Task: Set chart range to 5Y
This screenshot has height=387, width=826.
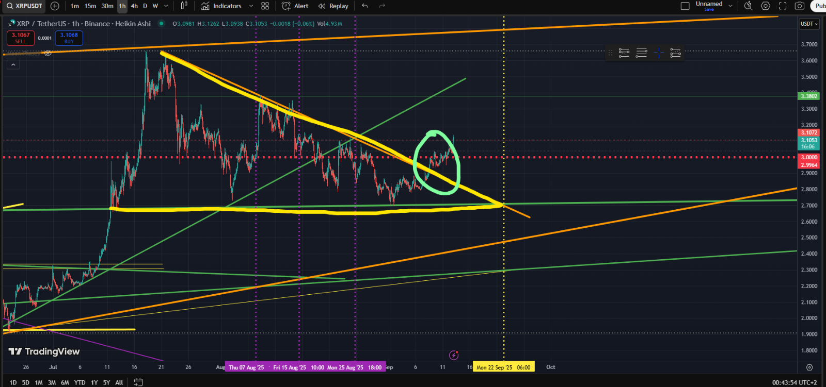Action: (106, 382)
